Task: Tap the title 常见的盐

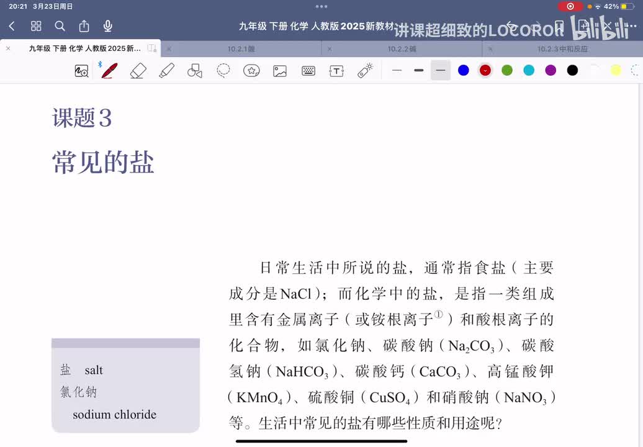Action: 103,162
